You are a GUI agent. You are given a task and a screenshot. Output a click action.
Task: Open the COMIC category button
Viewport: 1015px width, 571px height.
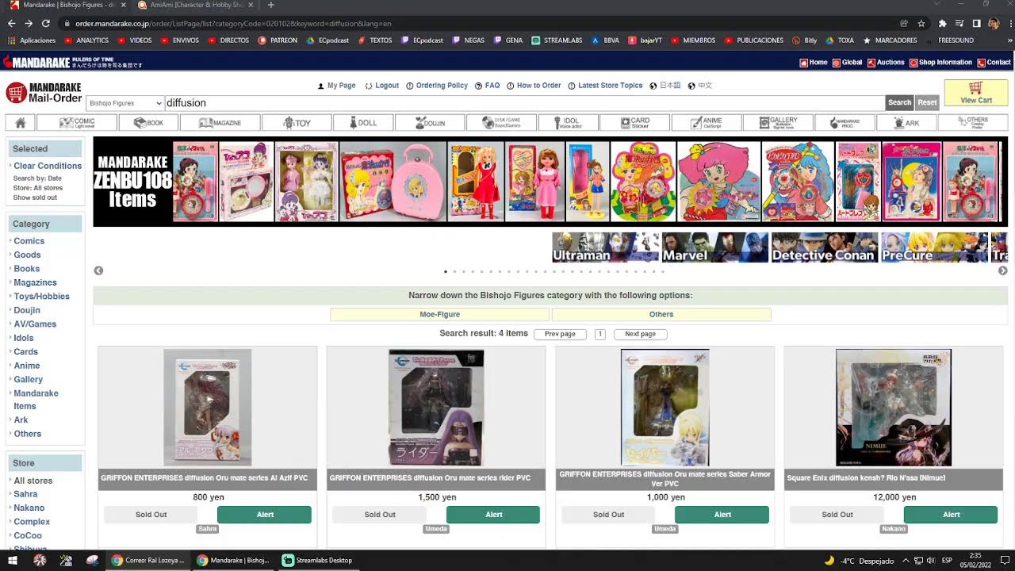[x=77, y=123]
